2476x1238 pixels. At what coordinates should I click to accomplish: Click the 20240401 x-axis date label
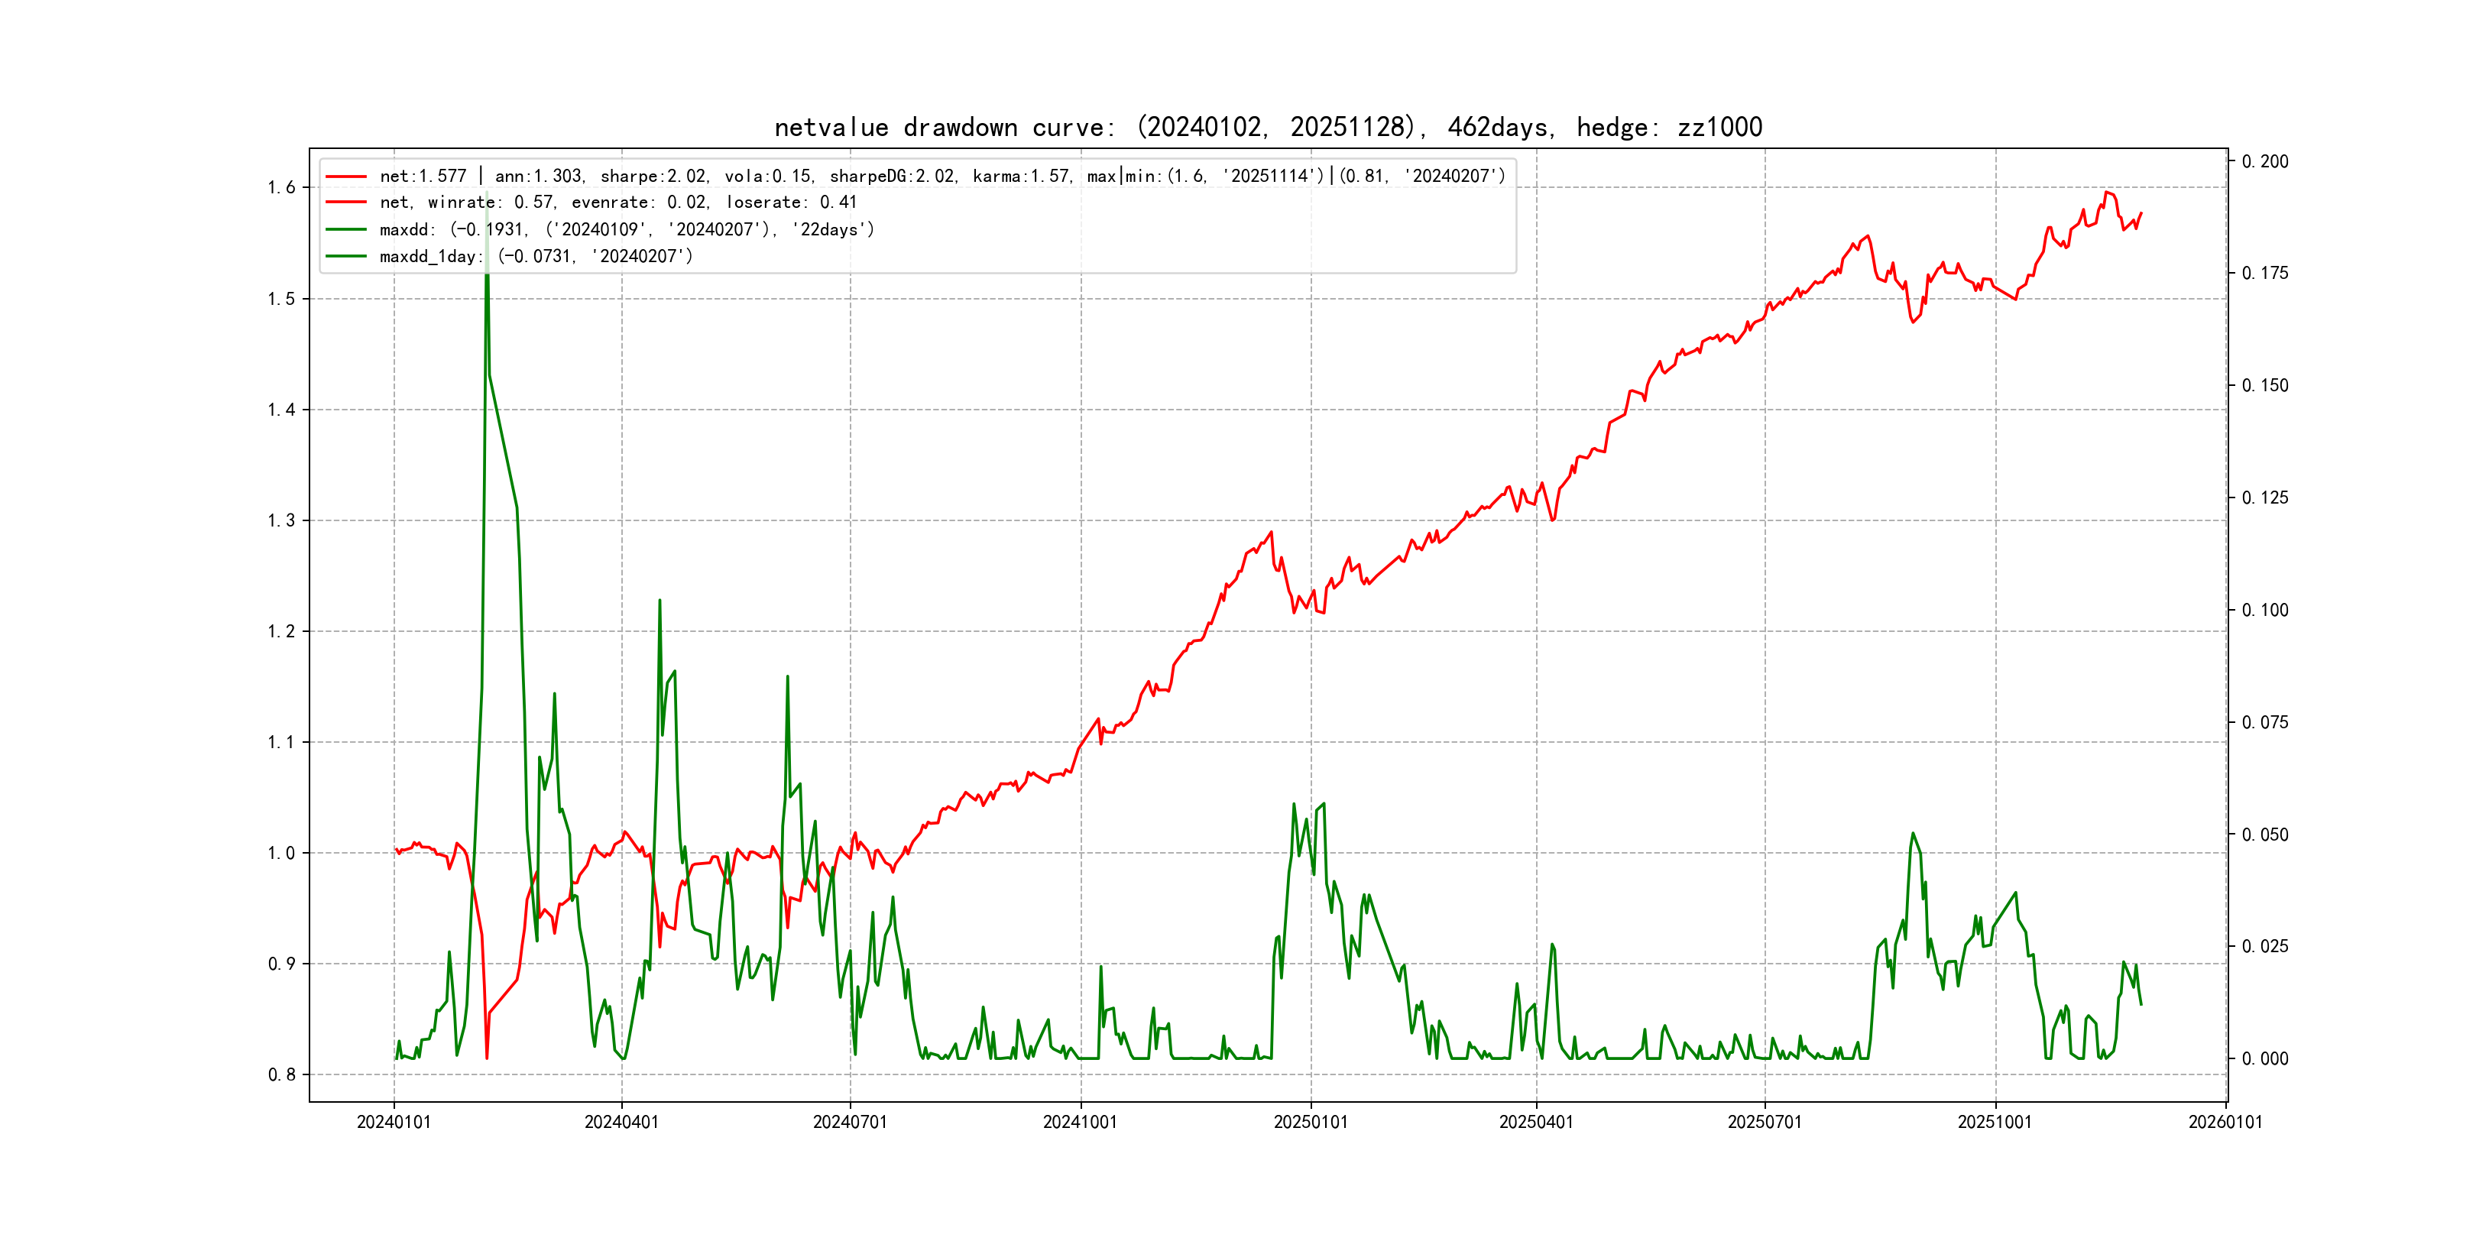621,1122
